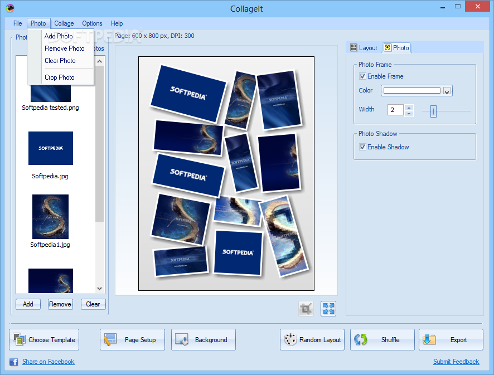This screenshot has height=375, width=494.
Task: Click the Export button
Action: coord(451,340)
